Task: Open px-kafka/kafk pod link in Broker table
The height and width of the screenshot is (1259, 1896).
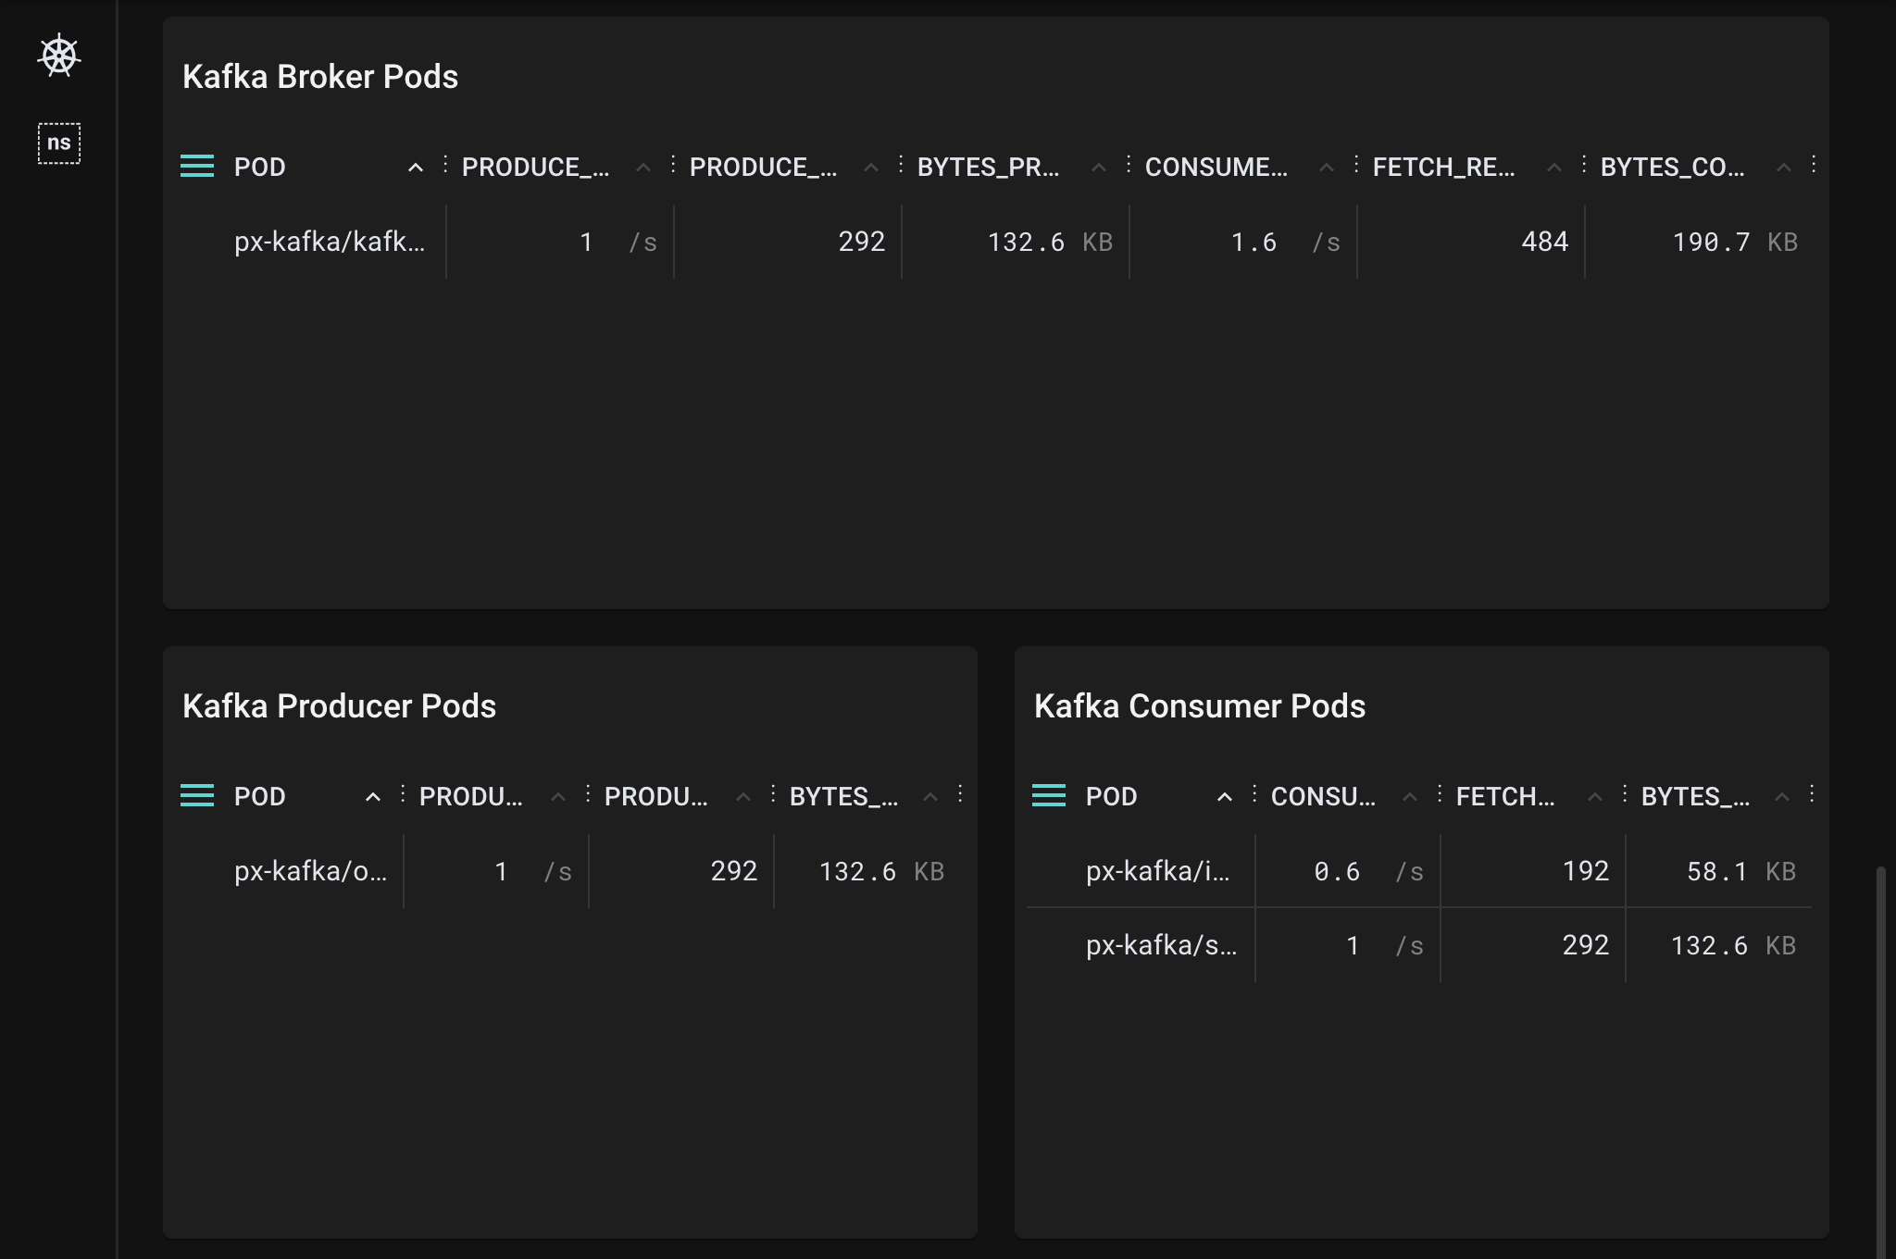Action: tap(330, 242)
